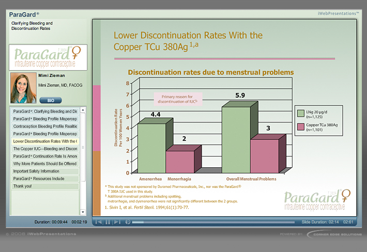The image size is (367, 252).
Task: Click the LNg 20 µg/d green legend swatch
Action: point(300,114)
